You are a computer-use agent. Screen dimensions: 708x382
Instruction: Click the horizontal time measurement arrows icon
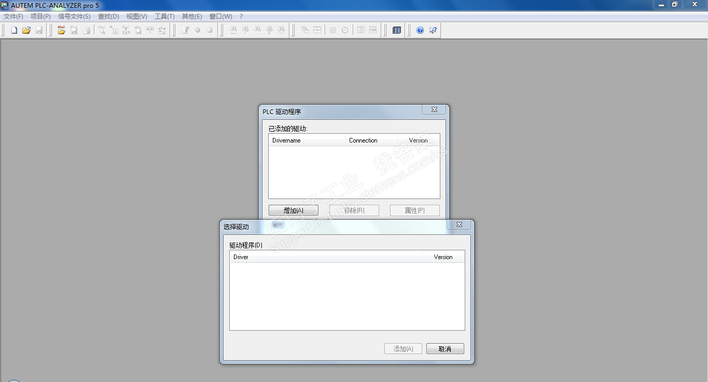pyautogui.click(x=150, y=30)
